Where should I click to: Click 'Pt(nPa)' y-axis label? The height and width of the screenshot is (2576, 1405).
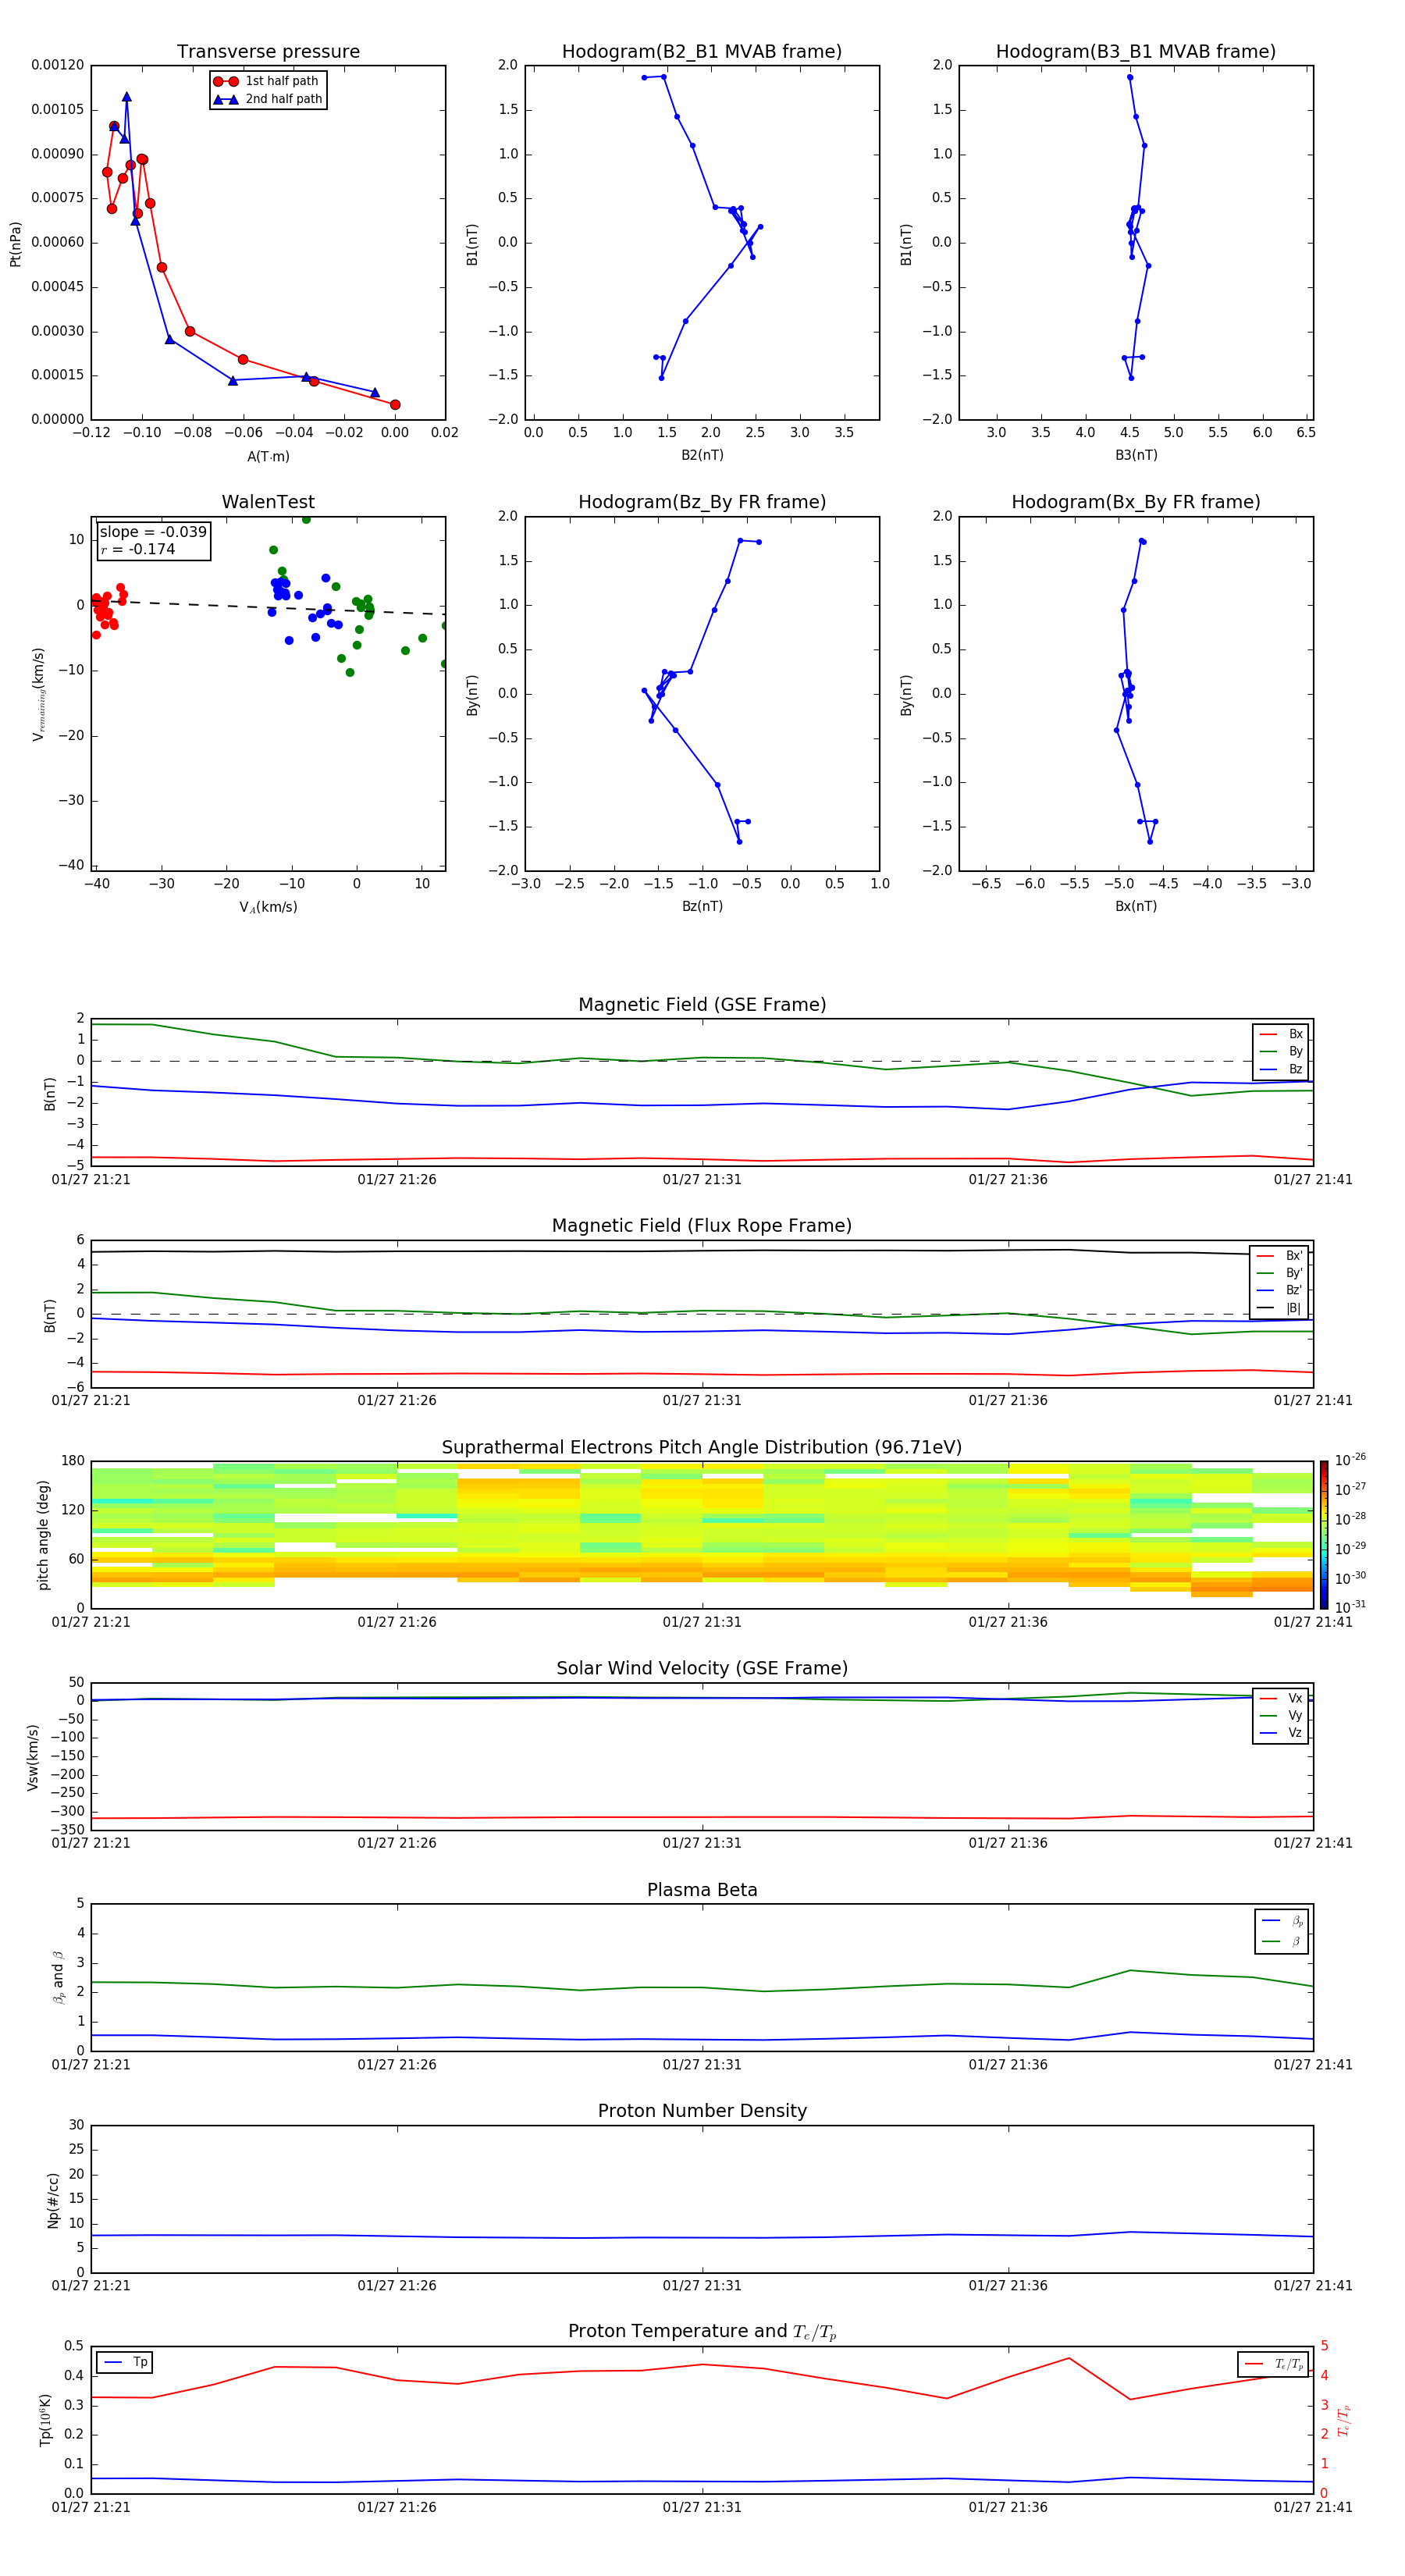point(15,243)
